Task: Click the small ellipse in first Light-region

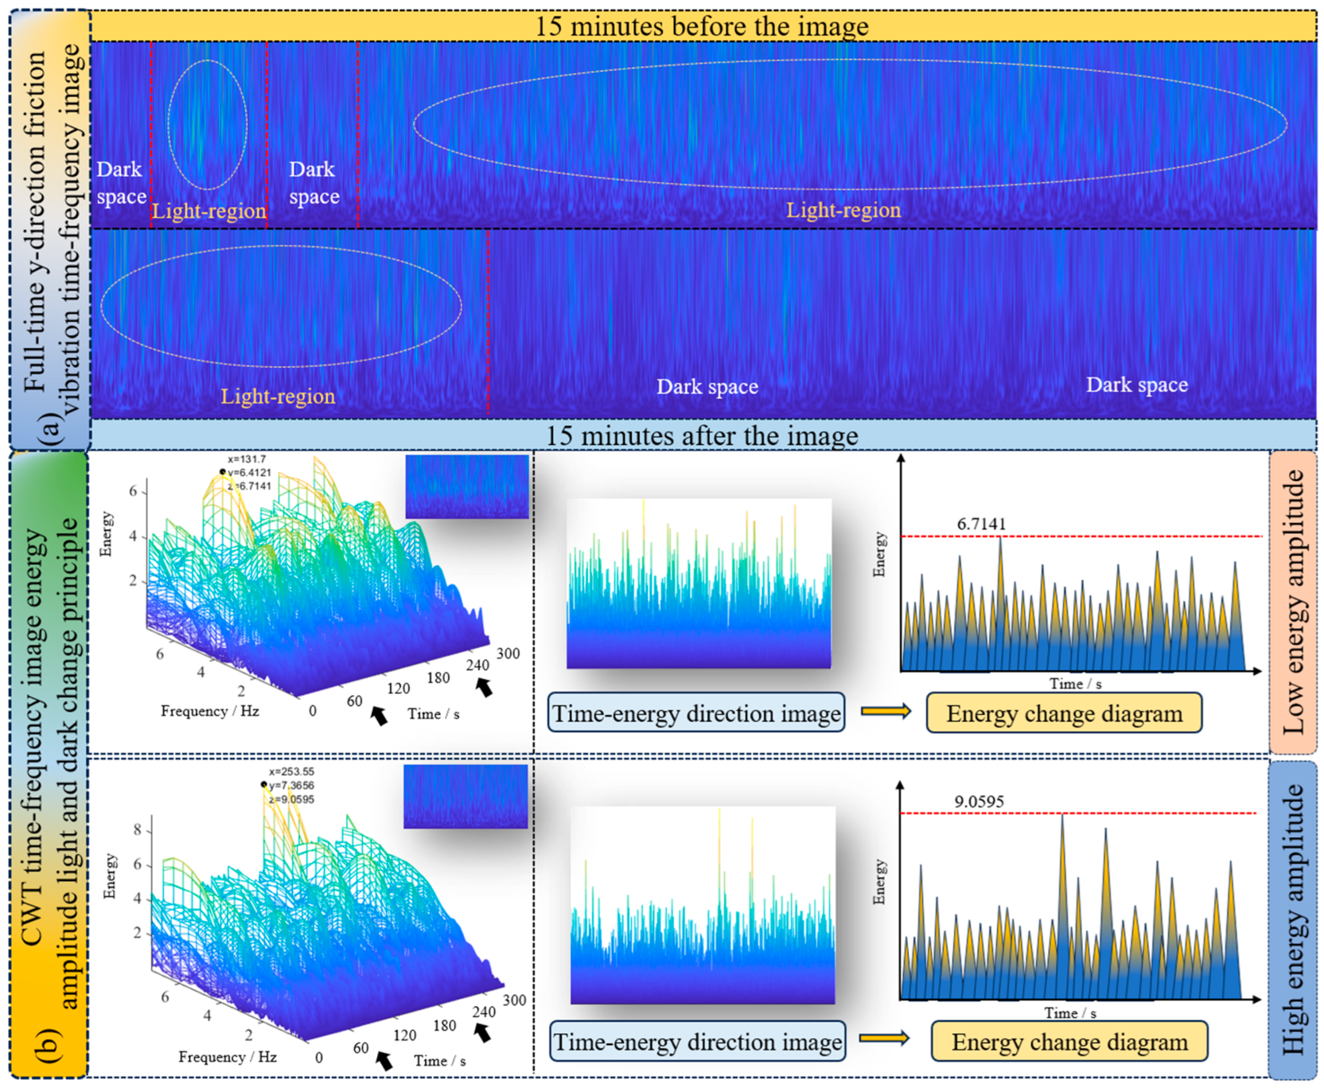Action: click(x=208, y=125)
